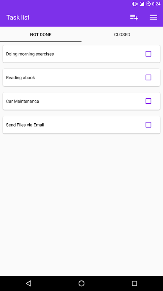
Task: Tap the no-signal cellular status icon
Action: click(142, 4)
